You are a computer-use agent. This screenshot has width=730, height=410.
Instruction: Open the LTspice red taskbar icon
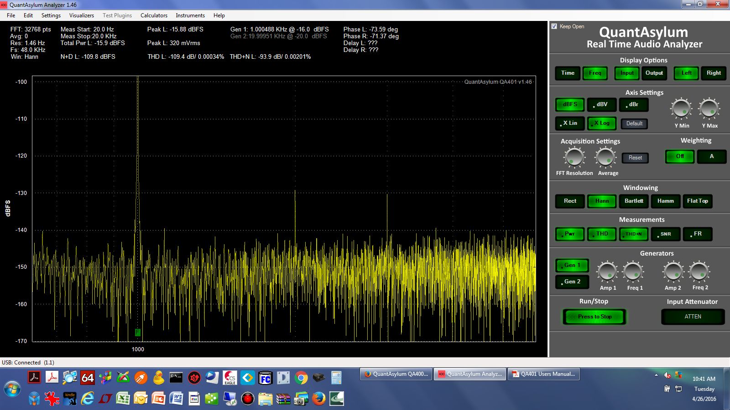pos(105,399)
